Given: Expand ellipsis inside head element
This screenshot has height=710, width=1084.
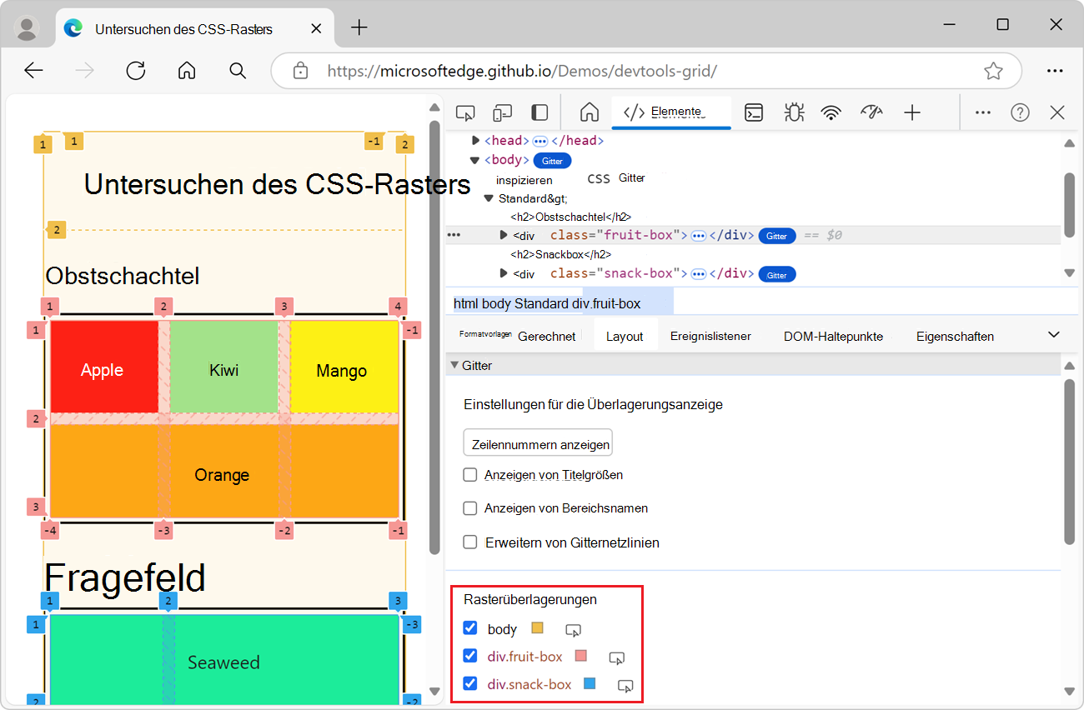Looking at the screenshot, I should (539, 141).
